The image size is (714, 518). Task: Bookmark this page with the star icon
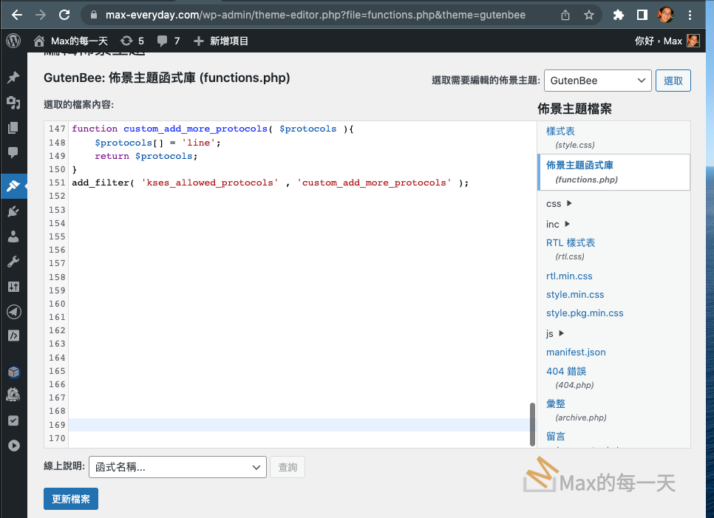coord(588,15)
